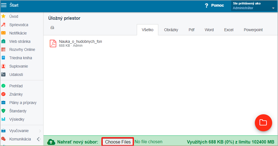Open Notifikácie envelope icon
Screen dimensions: 278x146
click(3, 33)
